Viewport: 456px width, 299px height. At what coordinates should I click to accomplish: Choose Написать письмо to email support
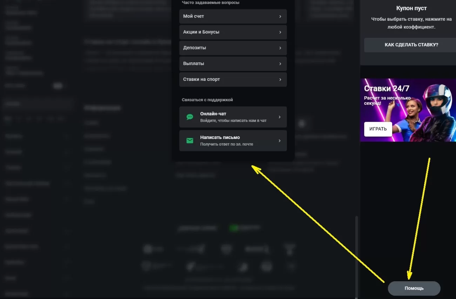pos(233,141)
